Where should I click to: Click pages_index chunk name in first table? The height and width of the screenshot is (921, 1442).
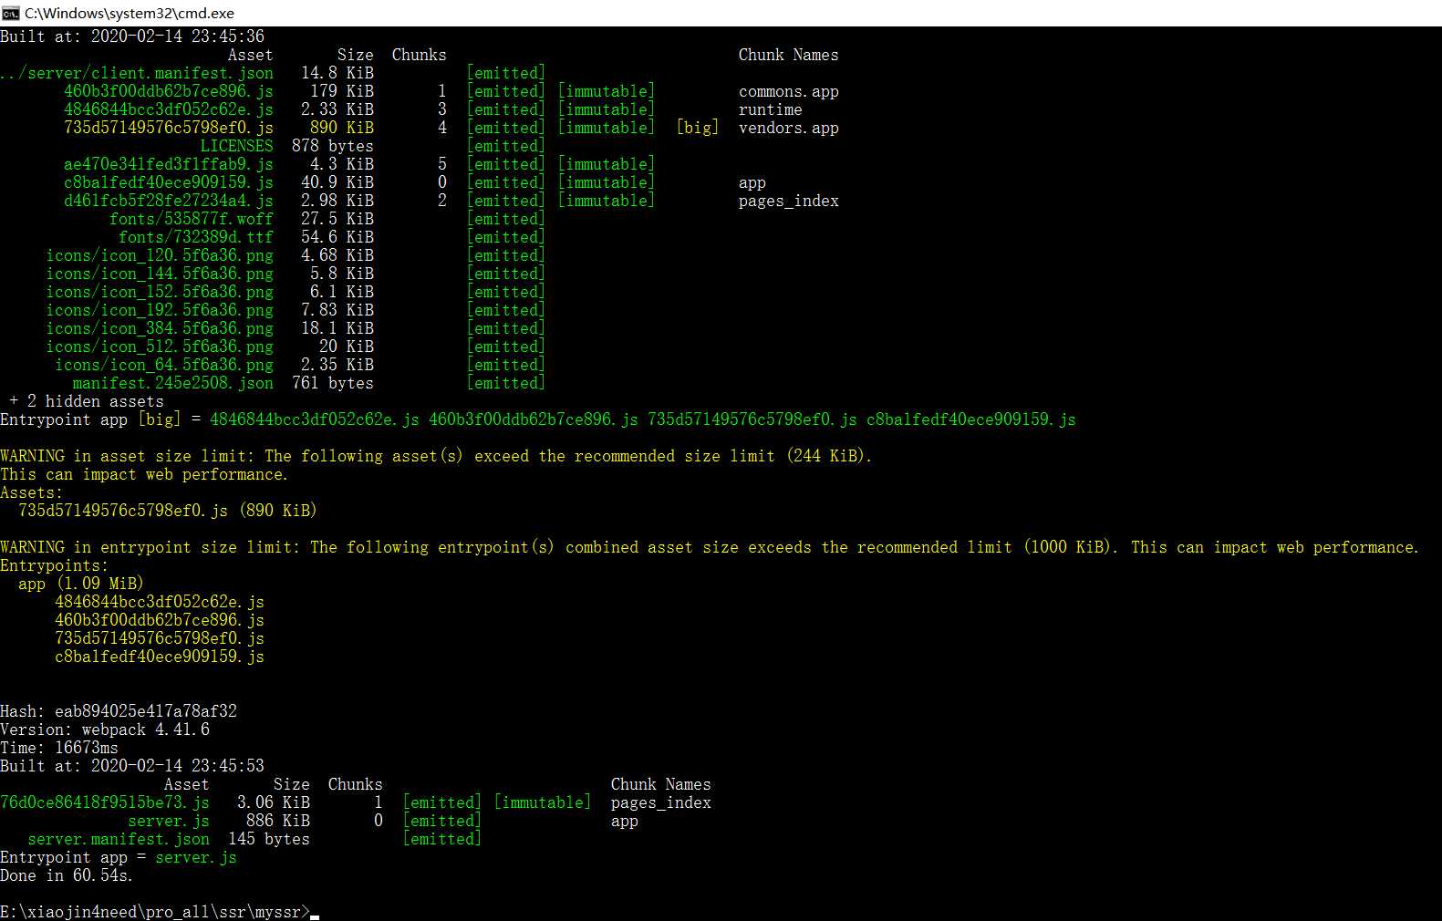point(789,201)
